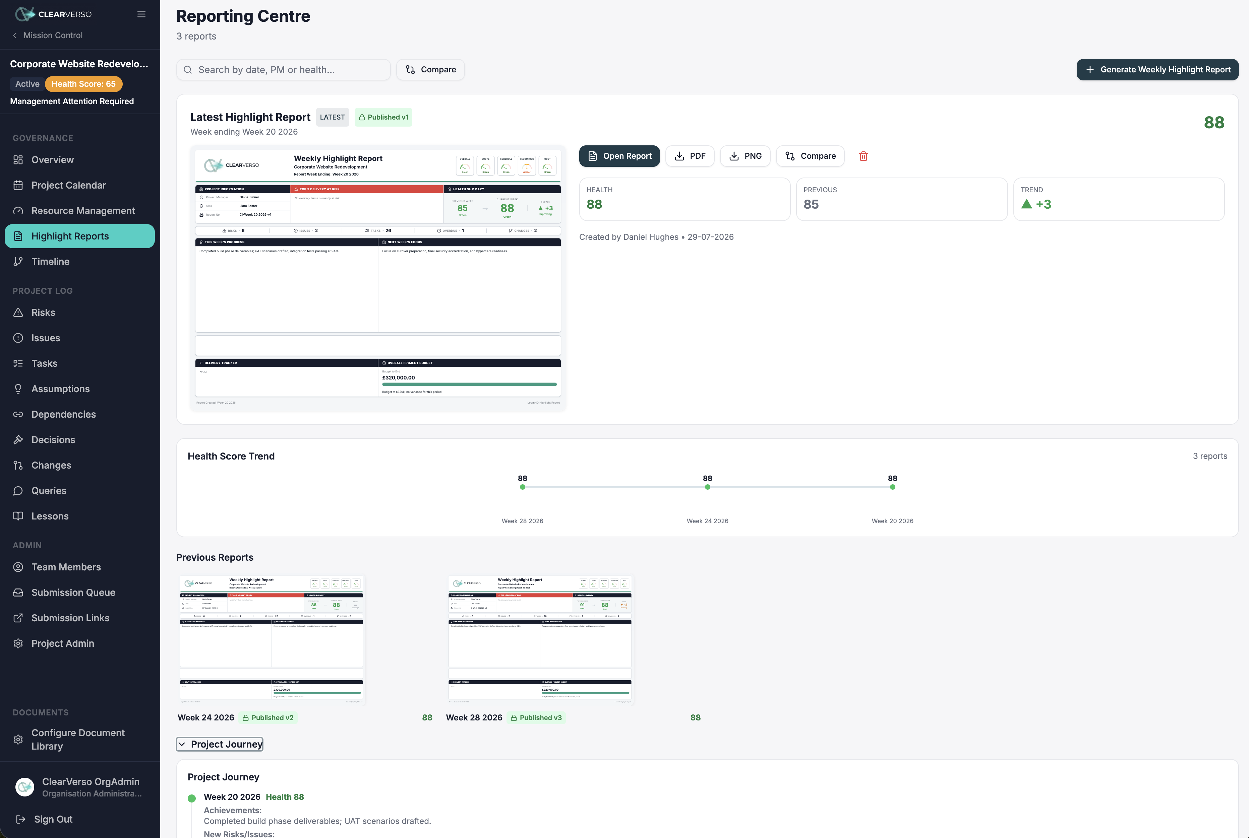Click the Overview grid icon
Screen dimensions: 1249x838
pos(18,160)
